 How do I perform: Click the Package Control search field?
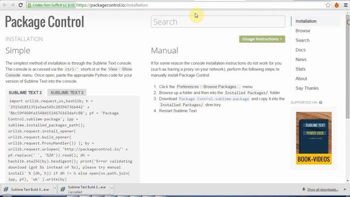[x=218, y=22]
